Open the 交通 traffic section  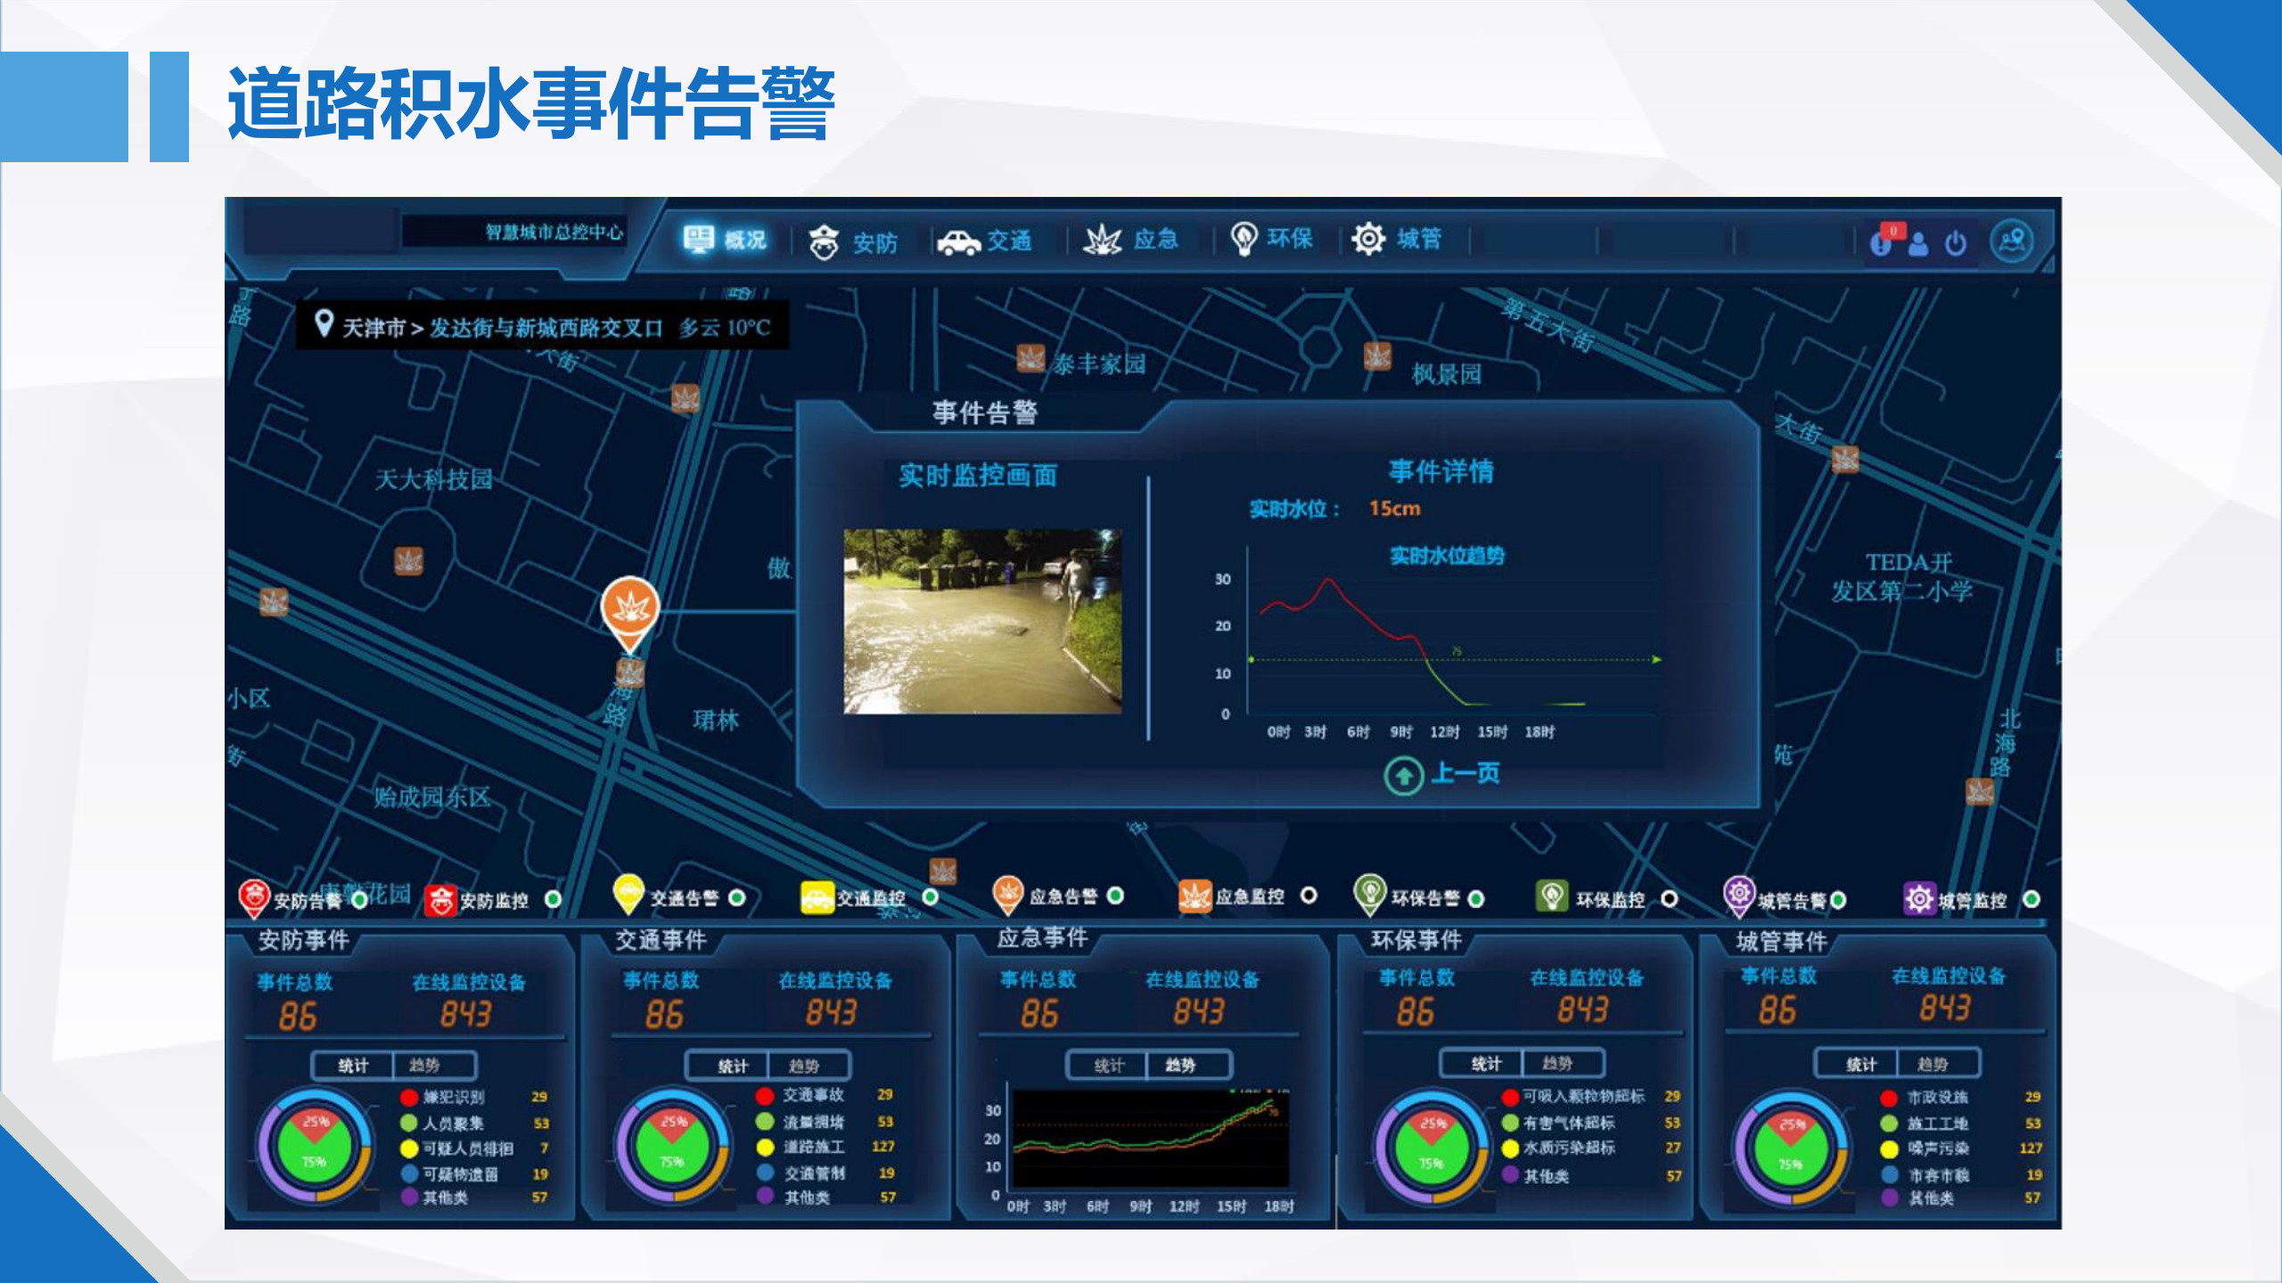(985, 241)
